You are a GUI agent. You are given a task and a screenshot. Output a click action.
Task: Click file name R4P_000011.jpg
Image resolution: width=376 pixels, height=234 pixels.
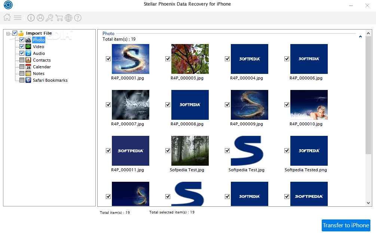pyautogui.click(x=128, y=170)
